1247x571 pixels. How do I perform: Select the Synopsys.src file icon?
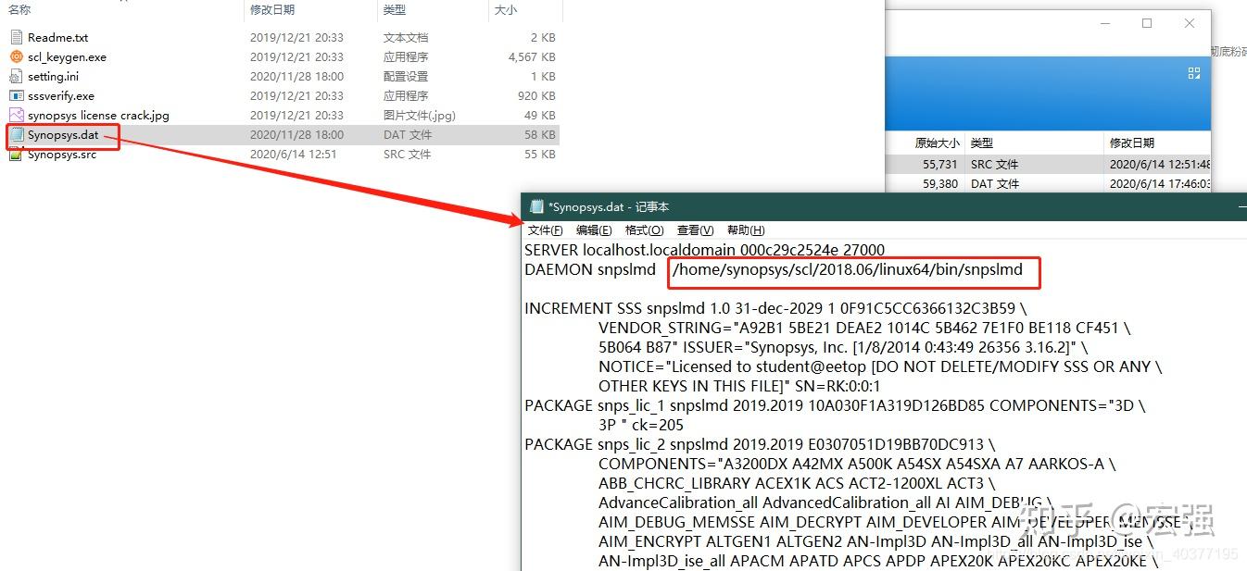17,154
